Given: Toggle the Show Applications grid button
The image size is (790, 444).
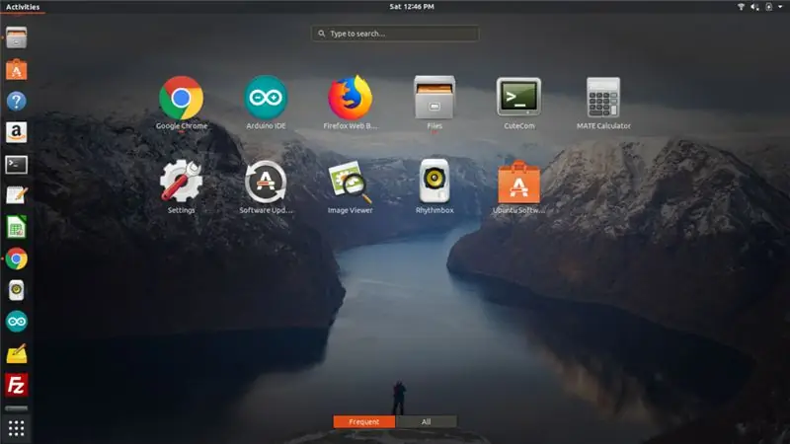Looking at the screenshot, I should pyautogui.click(x=16, y=428).
